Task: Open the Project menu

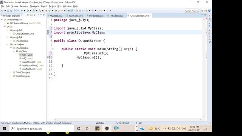Action: pos(52,6)
